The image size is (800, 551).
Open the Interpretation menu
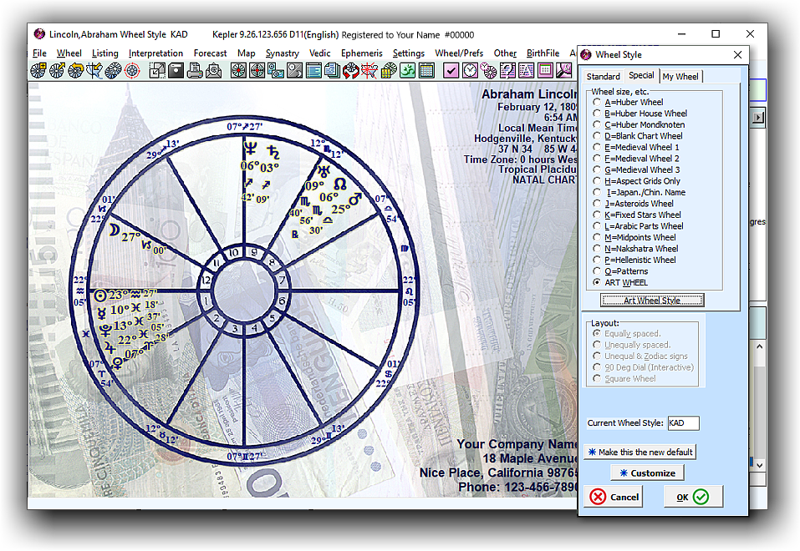[x=155, y=53]
